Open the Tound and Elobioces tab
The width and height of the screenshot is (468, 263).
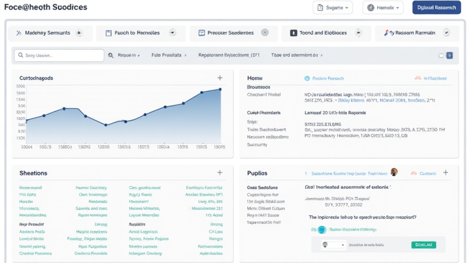(x=323, y=33)
